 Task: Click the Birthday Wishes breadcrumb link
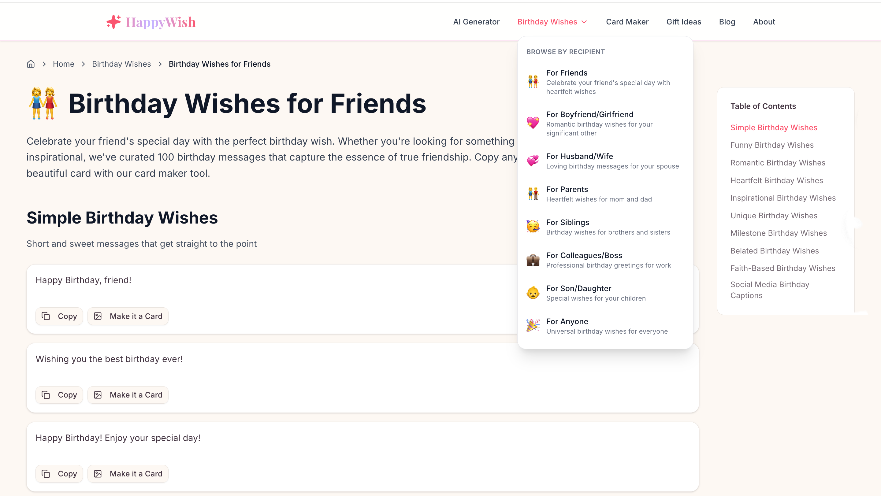(121, 64)
